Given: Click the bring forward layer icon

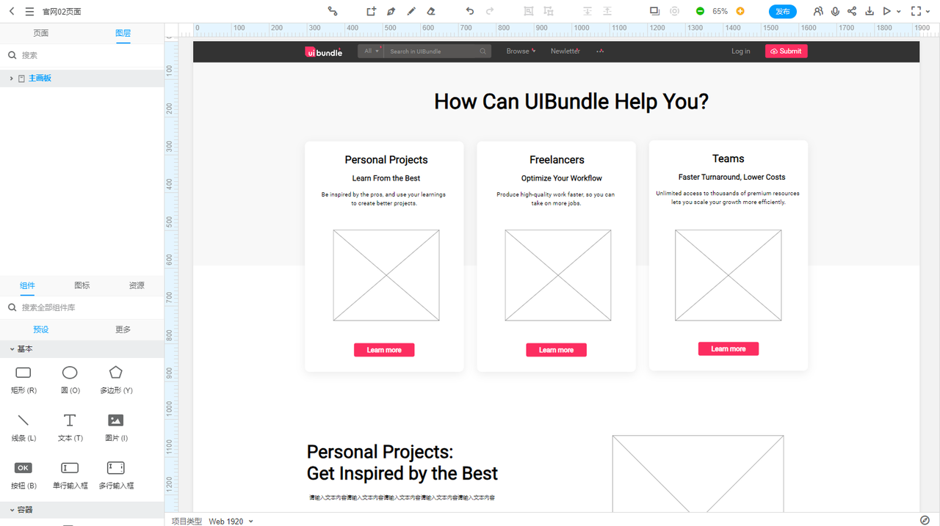Looking at the screenshot, I should pos(587,11).
